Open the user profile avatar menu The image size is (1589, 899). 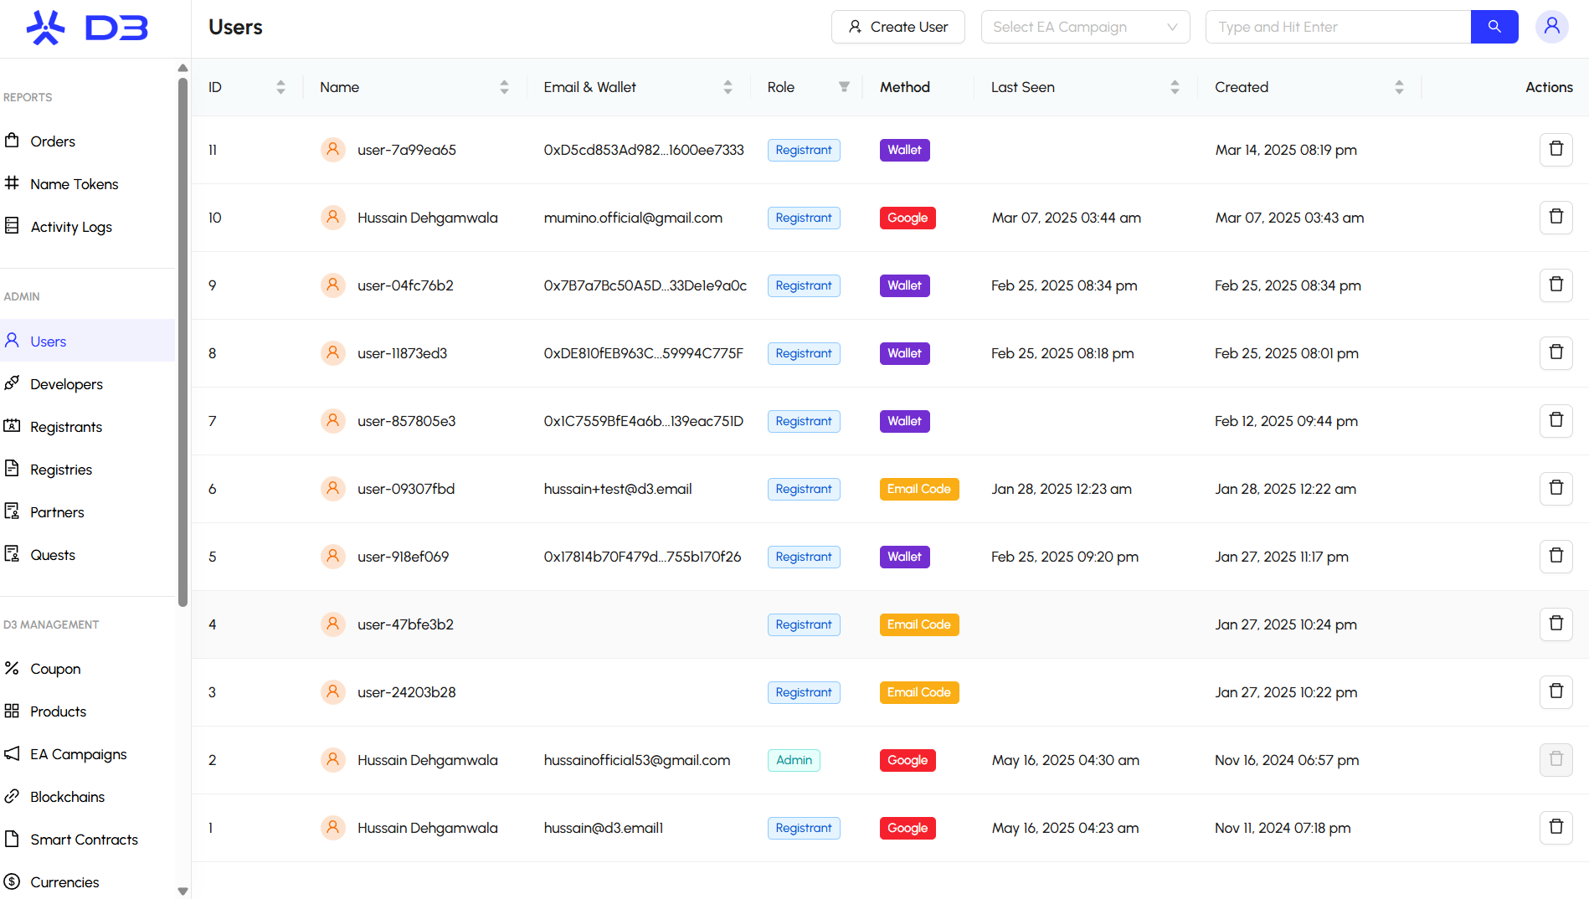(1551, 27)
